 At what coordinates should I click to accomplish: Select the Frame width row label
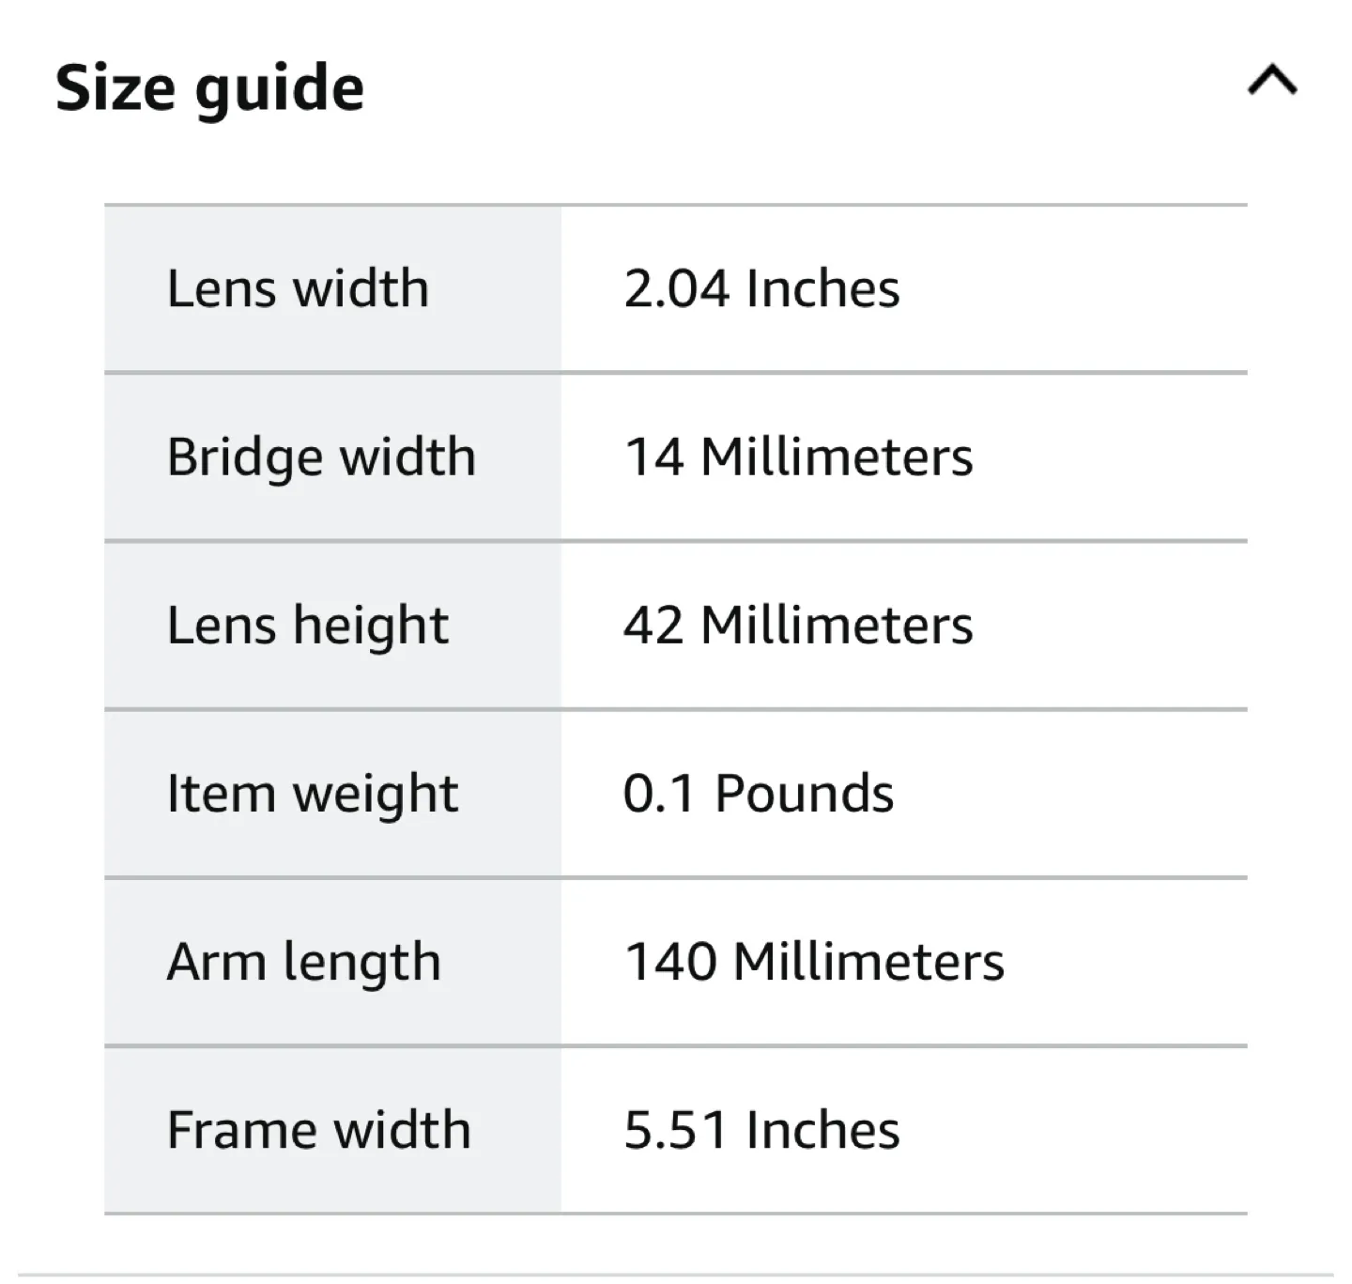tap(318, 1127)
